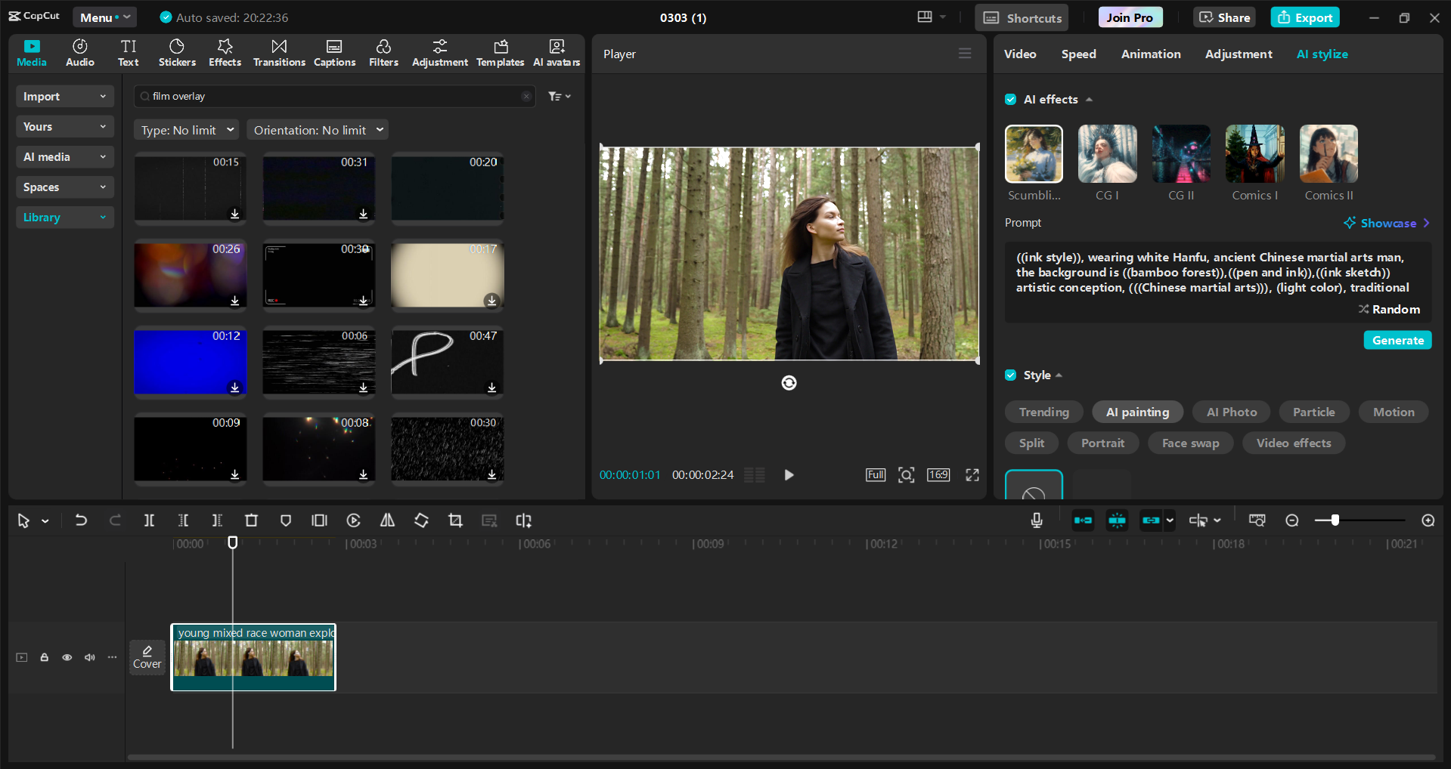Screen dimensions: 1451x769
Task: Switch to the Animation tab
Action: click(x=1150, y=54)
